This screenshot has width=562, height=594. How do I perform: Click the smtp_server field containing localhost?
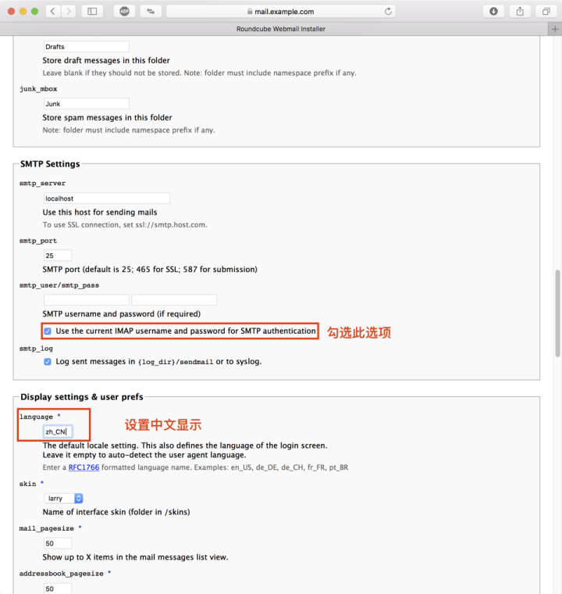(106, 199)
